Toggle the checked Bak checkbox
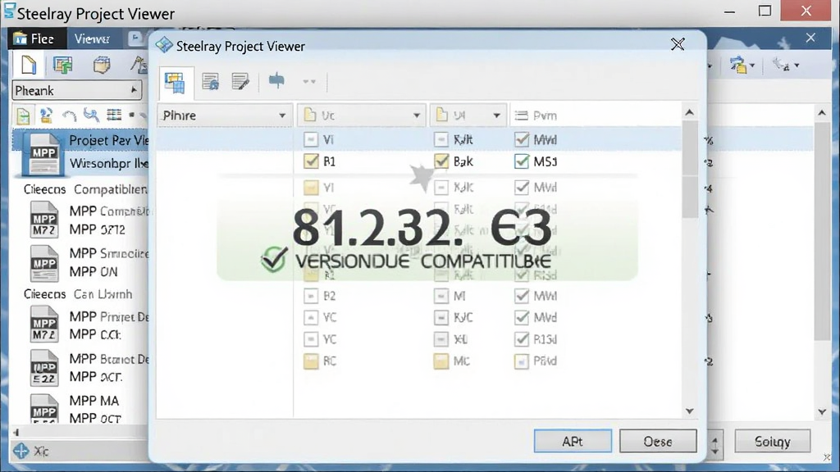This screenshot has height=472, width=840. (x=441, y=161)
